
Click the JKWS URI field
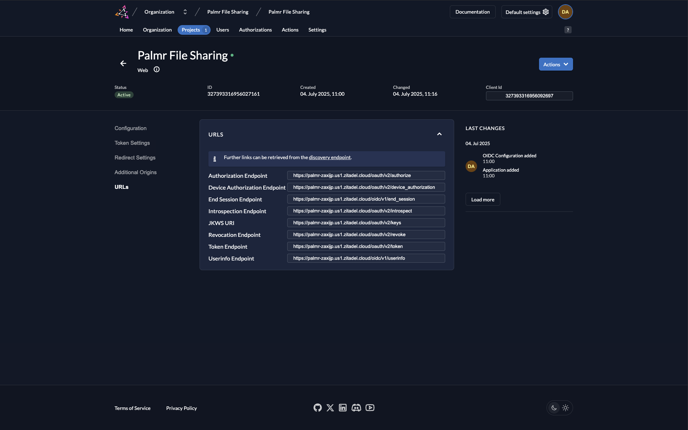(x=366, y=223)
